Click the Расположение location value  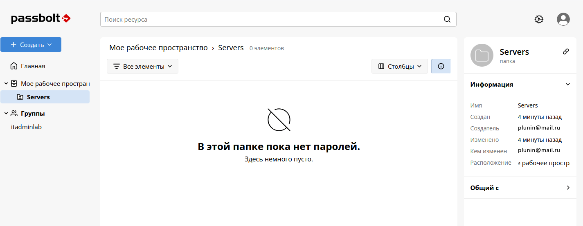point(544,163)
